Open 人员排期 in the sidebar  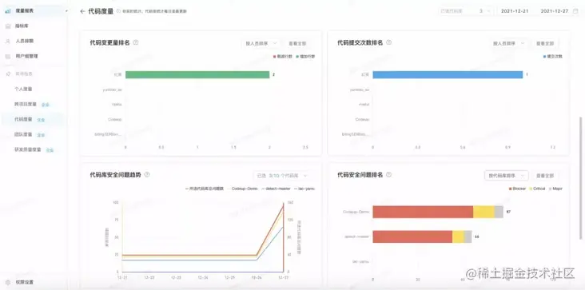pos(25,41)
